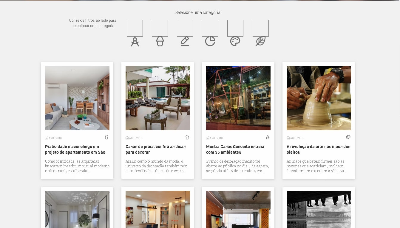Click 'Utilize os filtros ao lado' hint text

[93, 23]
